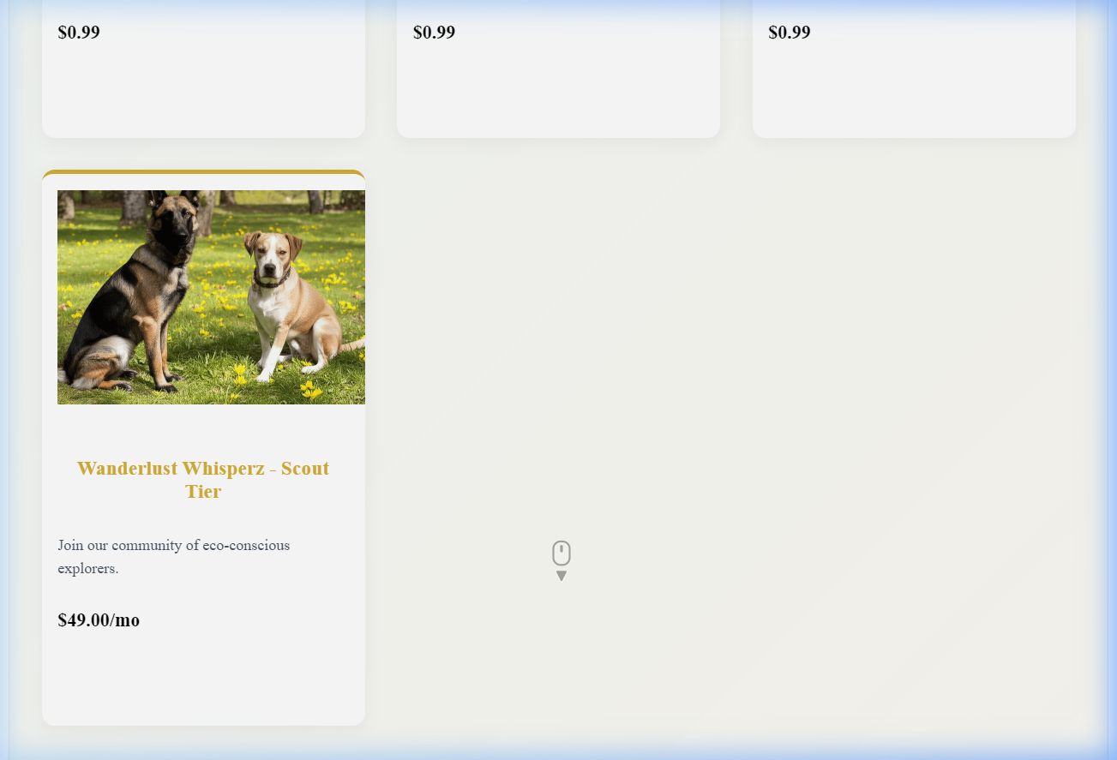Click the word "Tier" on the title's second line

[x=203, y=492]
